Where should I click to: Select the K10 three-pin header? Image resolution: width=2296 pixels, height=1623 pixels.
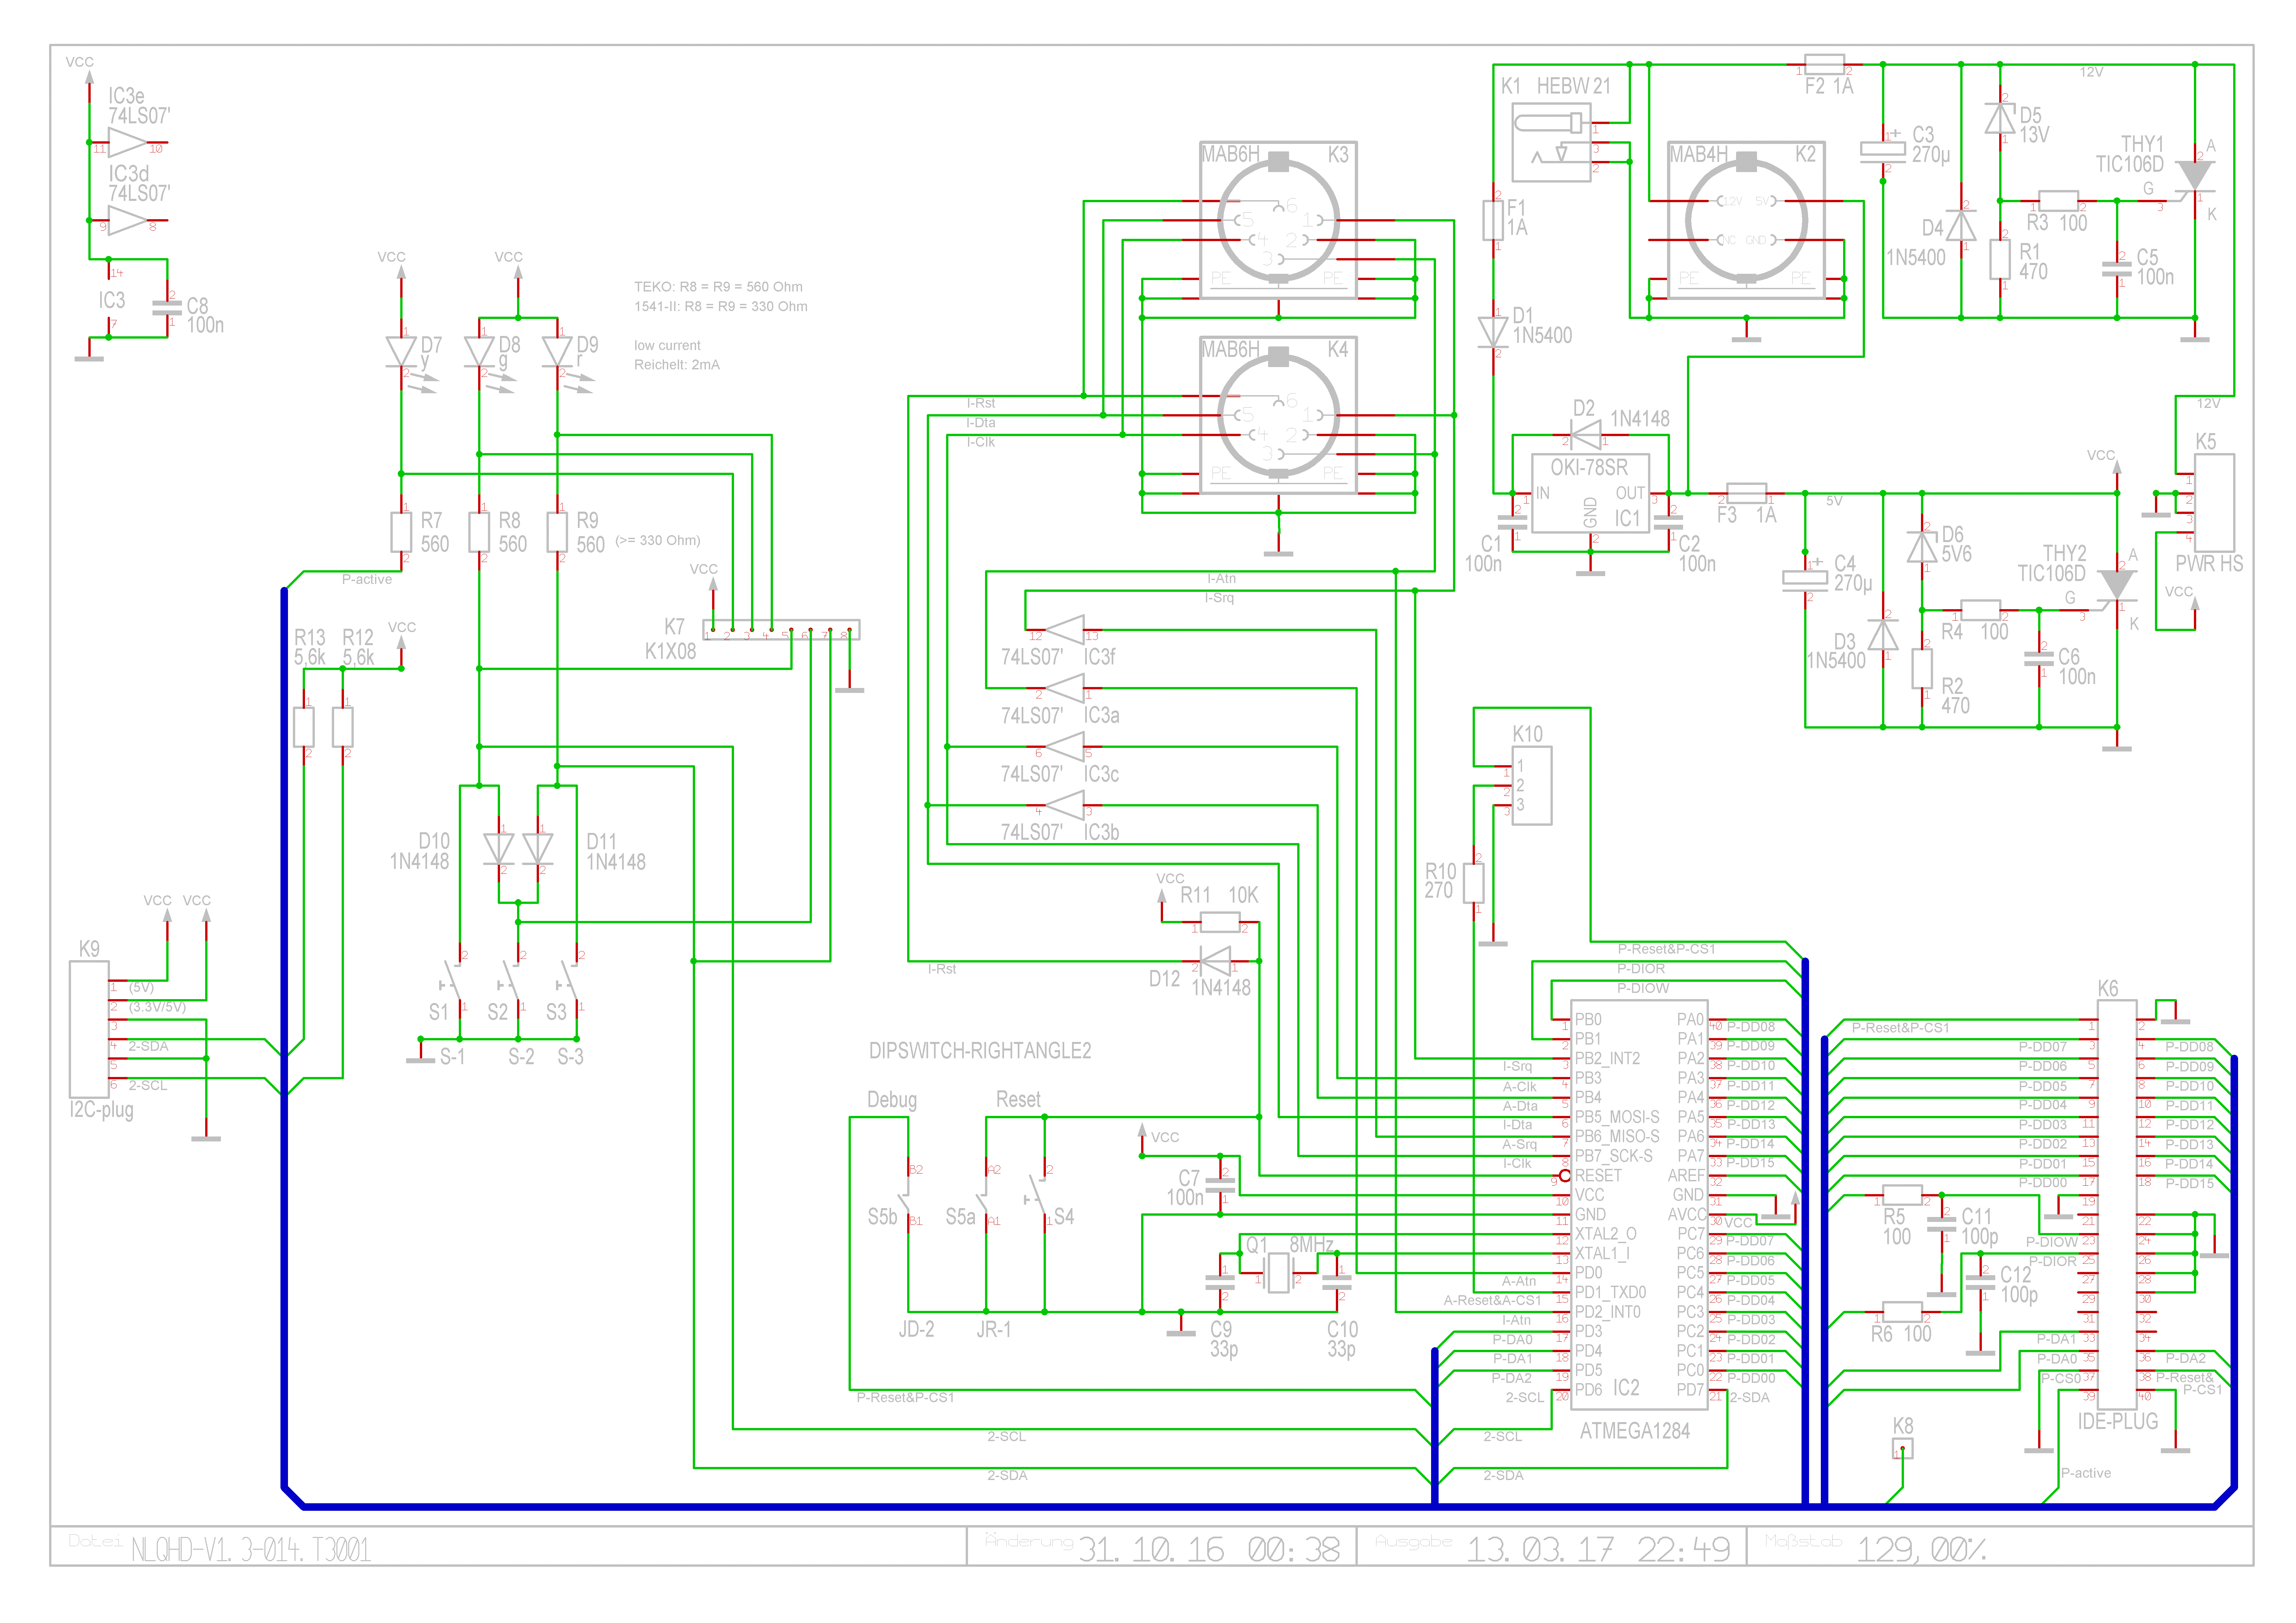click(1532, 785)
